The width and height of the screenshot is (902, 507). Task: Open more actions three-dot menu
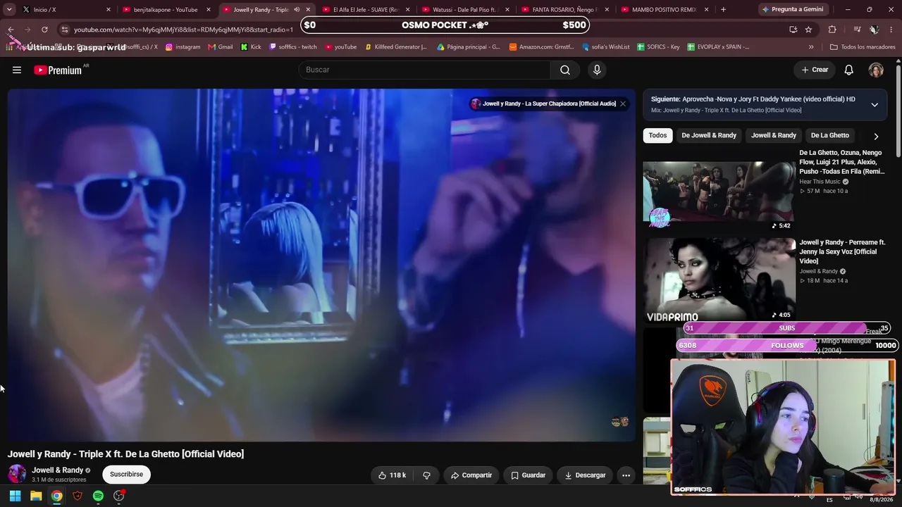pos(626,475)
